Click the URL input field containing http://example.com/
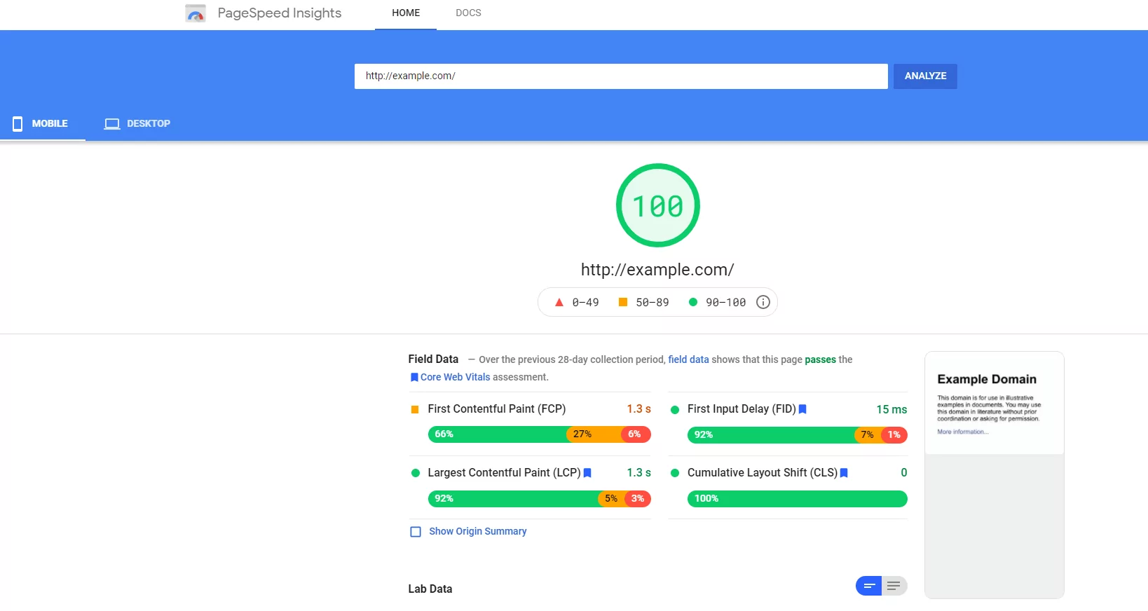This screenshot has width=1148, height=611. coord(621,76)
